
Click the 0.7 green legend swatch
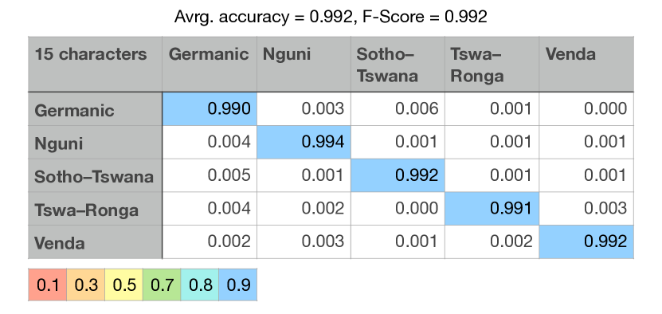(x=162, y=285)
